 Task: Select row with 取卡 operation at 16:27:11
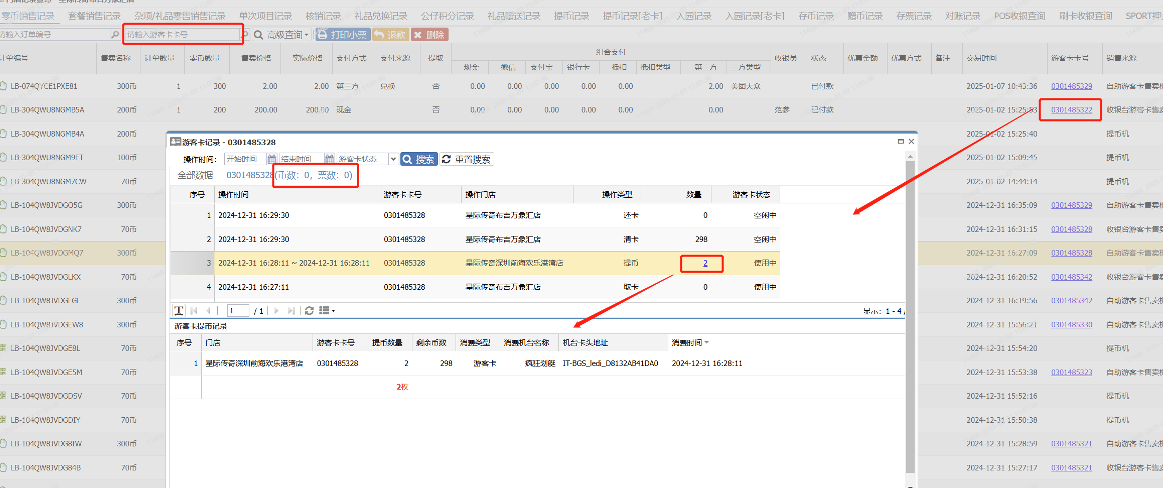click(x=475, y=287)
